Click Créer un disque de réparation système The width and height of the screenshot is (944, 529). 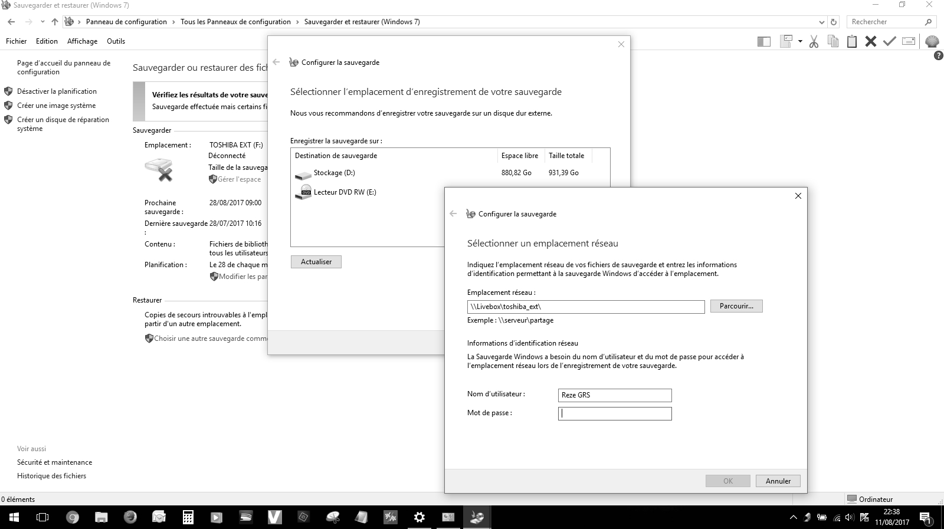point(63,124)
